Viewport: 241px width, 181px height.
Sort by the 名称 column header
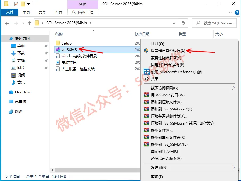tap(59, 34)
